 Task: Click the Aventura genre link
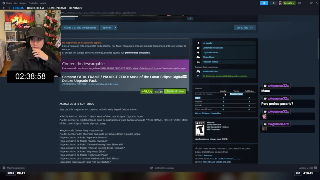pos(208,155)
